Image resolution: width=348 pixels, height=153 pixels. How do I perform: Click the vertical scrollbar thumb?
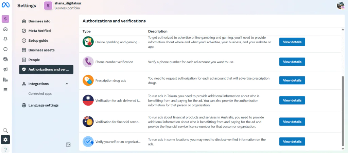[343, 111]
